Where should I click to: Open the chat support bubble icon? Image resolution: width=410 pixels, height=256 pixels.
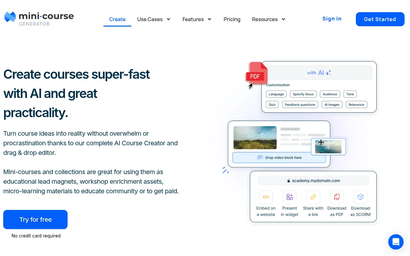pyautogui.click(x=396, y=242)
